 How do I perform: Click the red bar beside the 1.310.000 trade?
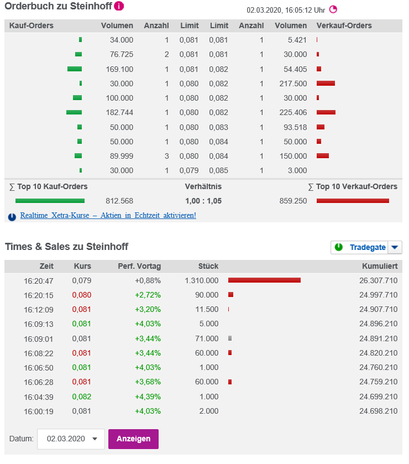click(x=264, y=280)
